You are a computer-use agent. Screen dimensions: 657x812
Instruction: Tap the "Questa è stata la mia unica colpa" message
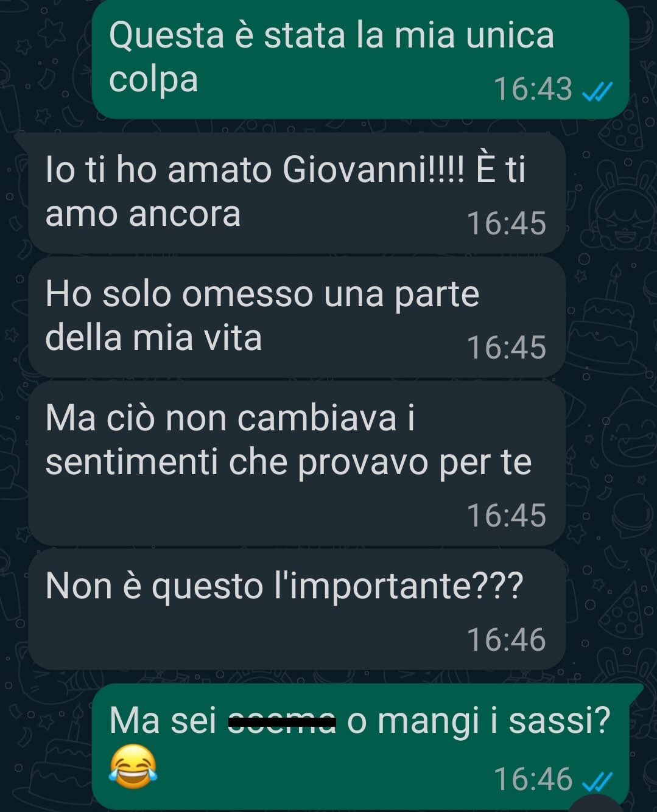click(x=360, y=59)
